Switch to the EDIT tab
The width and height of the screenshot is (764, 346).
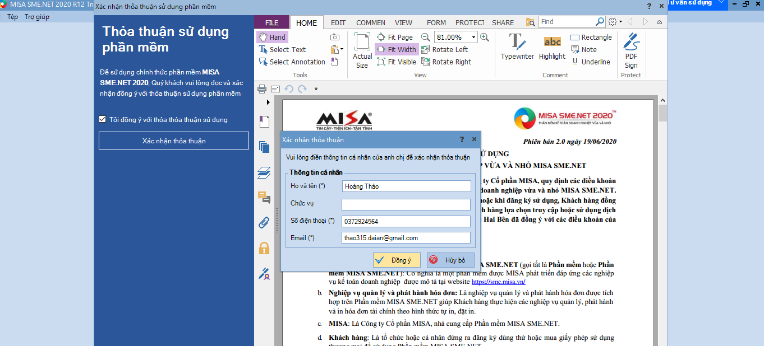(x=338, y=22)
